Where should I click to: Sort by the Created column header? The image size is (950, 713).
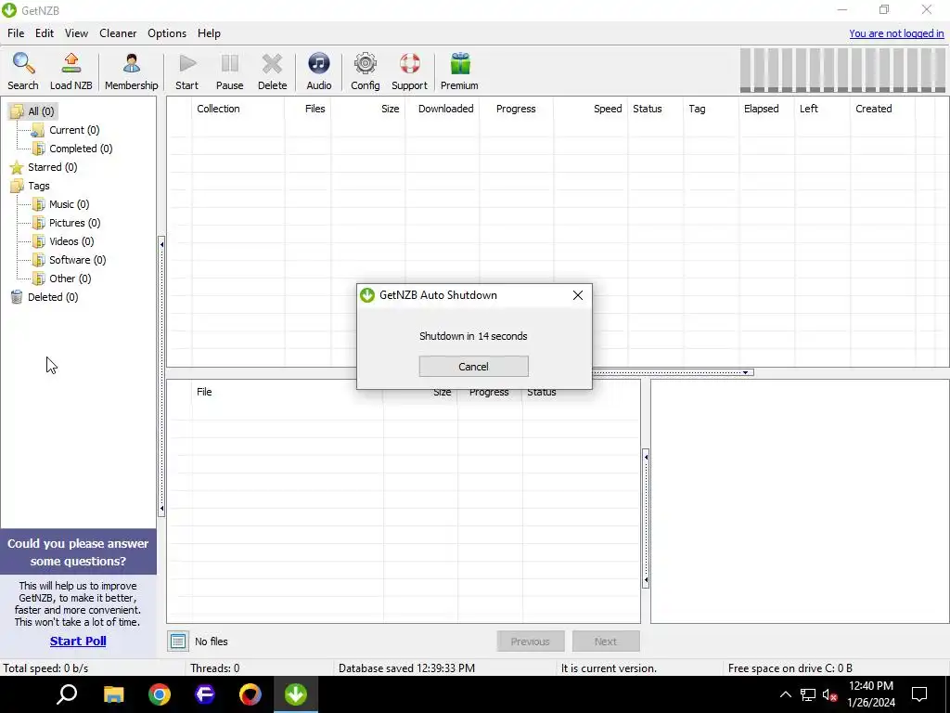pyautogui.click(x=883, y=110)
